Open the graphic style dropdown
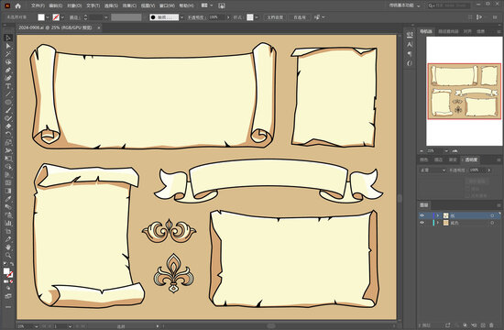 click(x=257, y=17)
